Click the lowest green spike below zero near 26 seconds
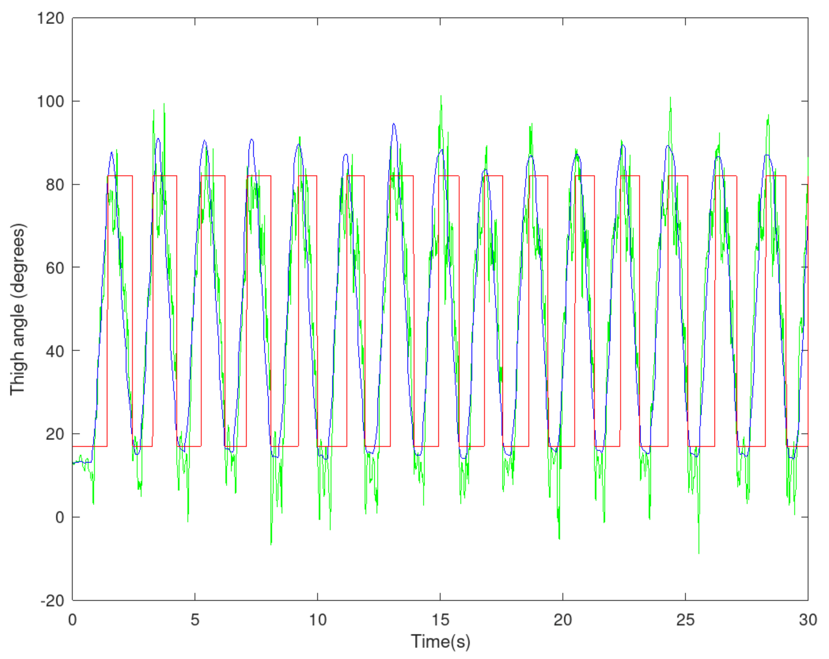 [699, 552]
